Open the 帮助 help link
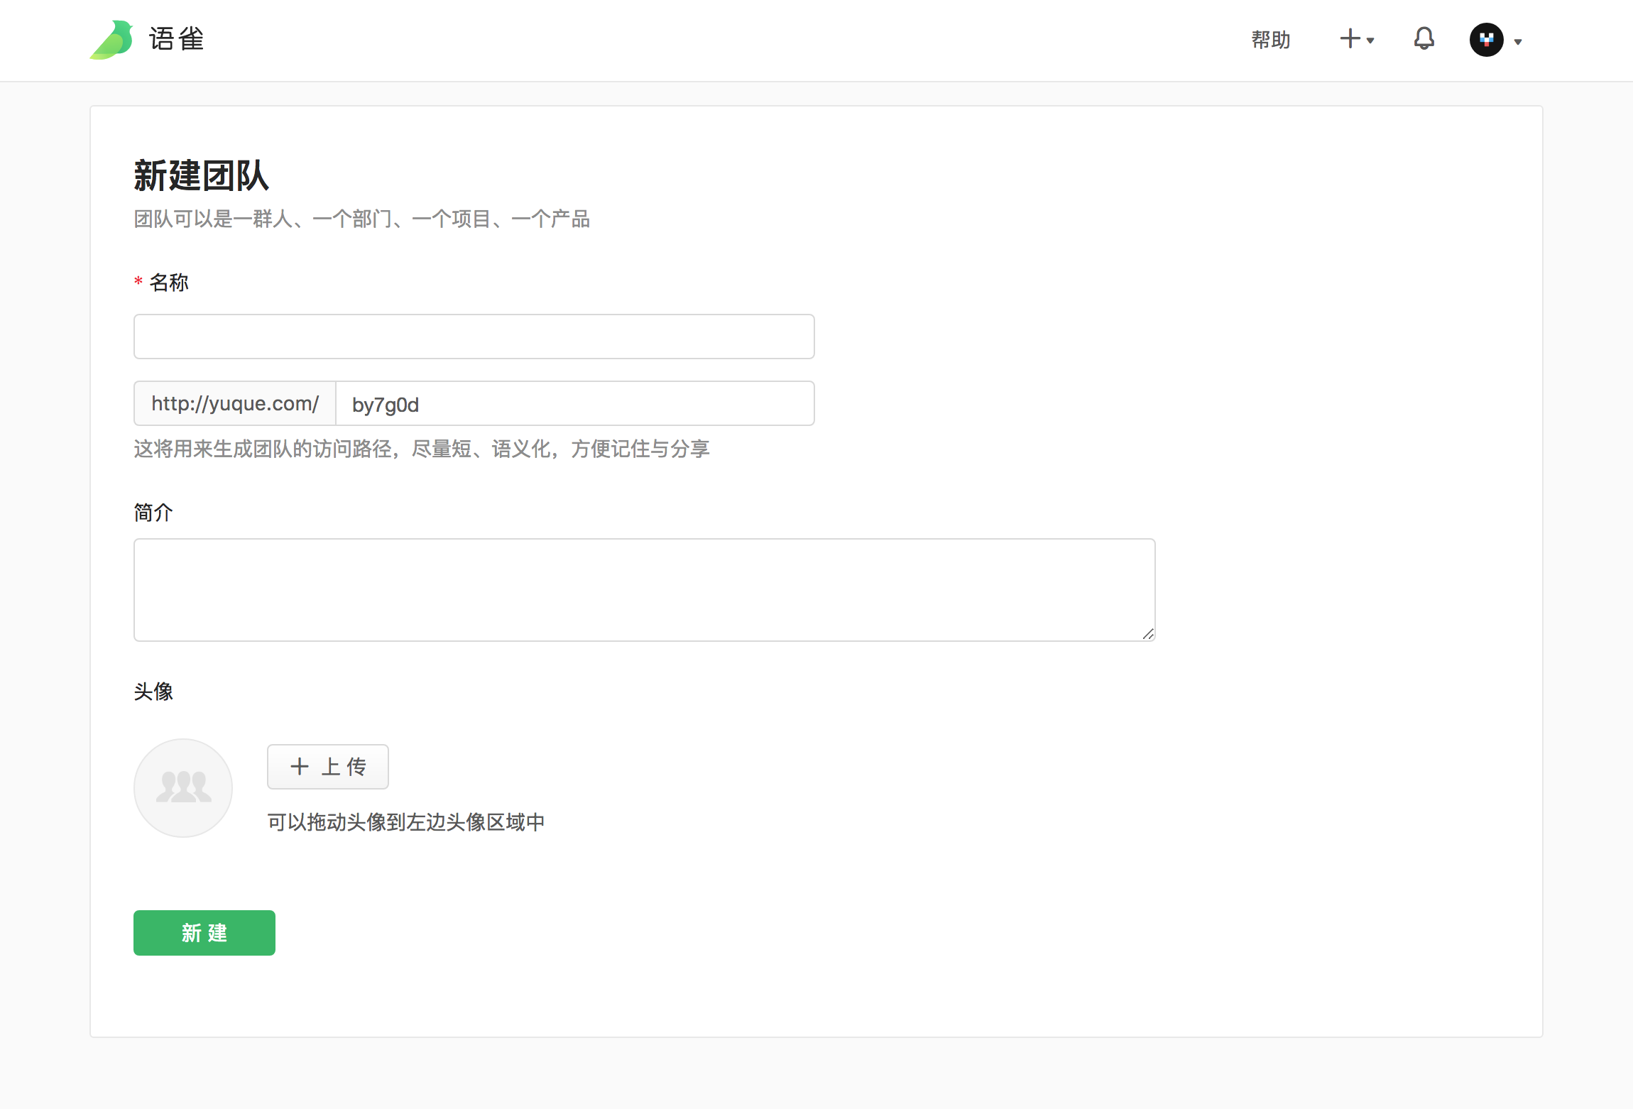 (x=1271, y=40)
